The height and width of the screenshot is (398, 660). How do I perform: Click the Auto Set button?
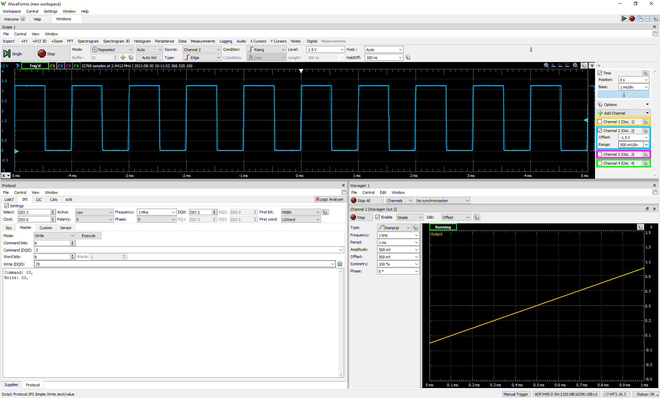pyautogui.click(x=149, y=58)
